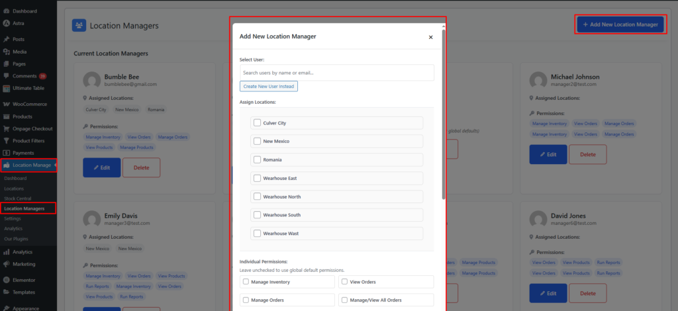Open the Stock Central submenu item
This screenshot has width=678, height=311.
coord(18,199)
